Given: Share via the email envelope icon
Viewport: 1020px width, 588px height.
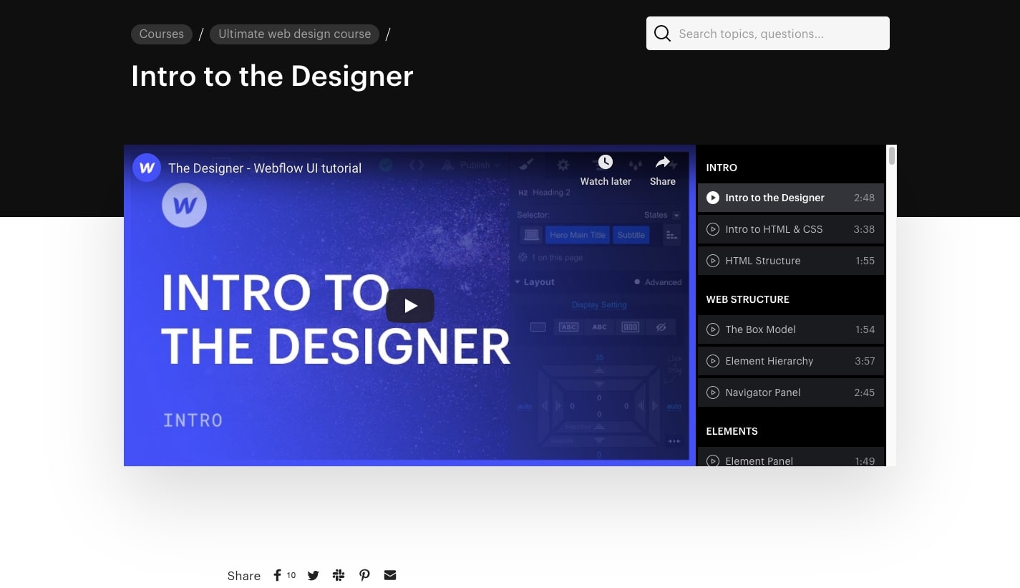Looking at the screenshot, I should pyautogui.click(x=389, y=575).
